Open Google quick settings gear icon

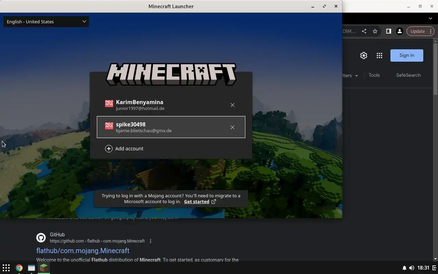tap(364, 55)
